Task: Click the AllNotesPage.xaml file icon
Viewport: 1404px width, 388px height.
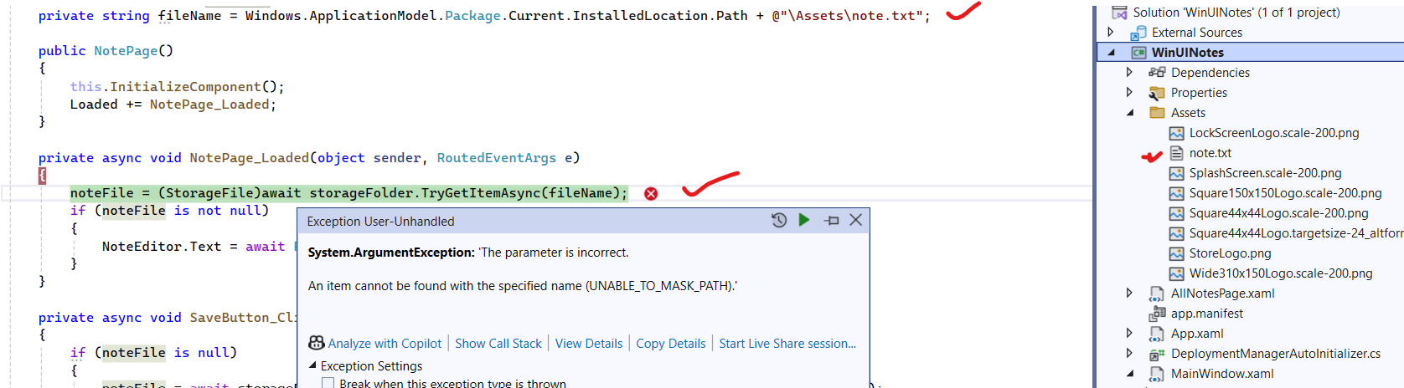Action: (1157, 294)
